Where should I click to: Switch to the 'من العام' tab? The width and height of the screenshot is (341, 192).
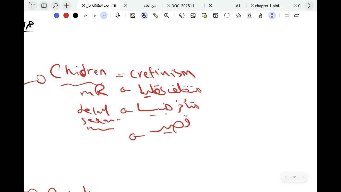click(x=150, y=6)
